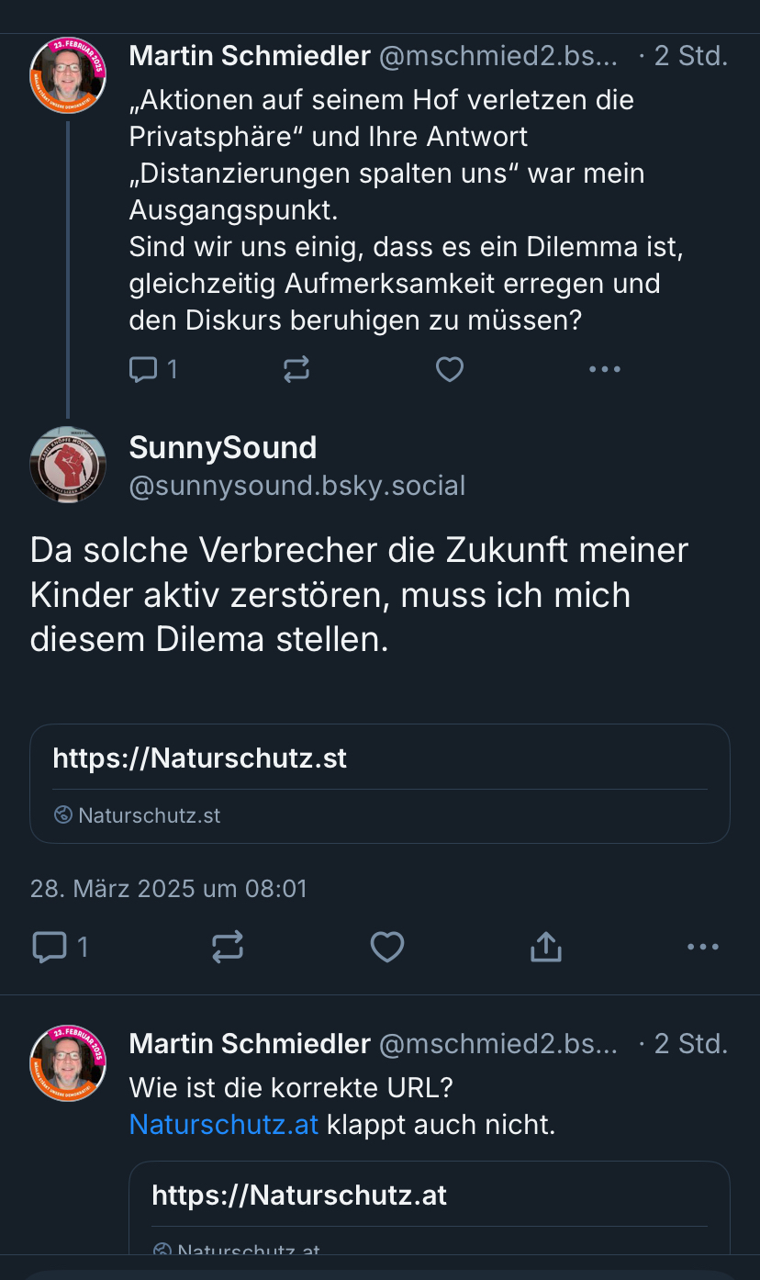Open more options on top post
Viewport: 760px width, 1280px height.
coord(604,370)
